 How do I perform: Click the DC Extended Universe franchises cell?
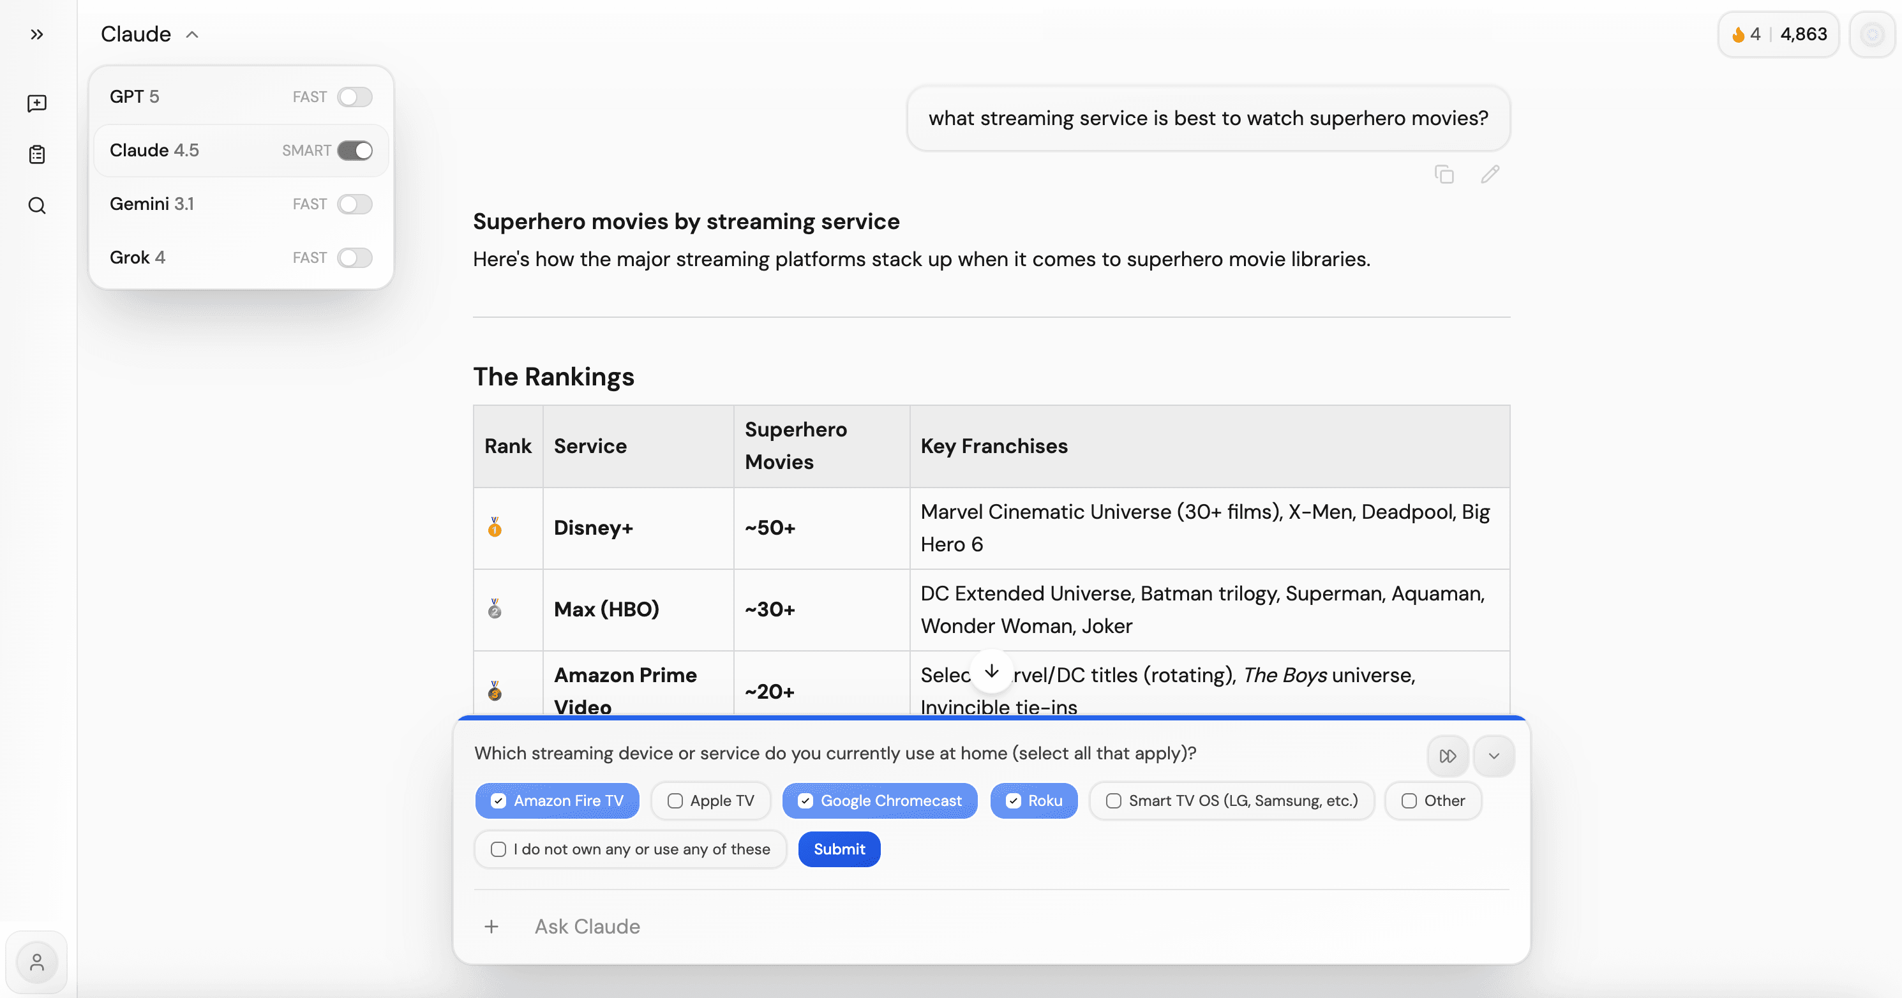tap(1209, 610)
